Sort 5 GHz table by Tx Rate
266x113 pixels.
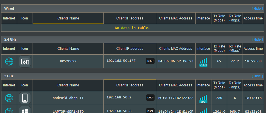pyautogui.click(x=219, y=85)
